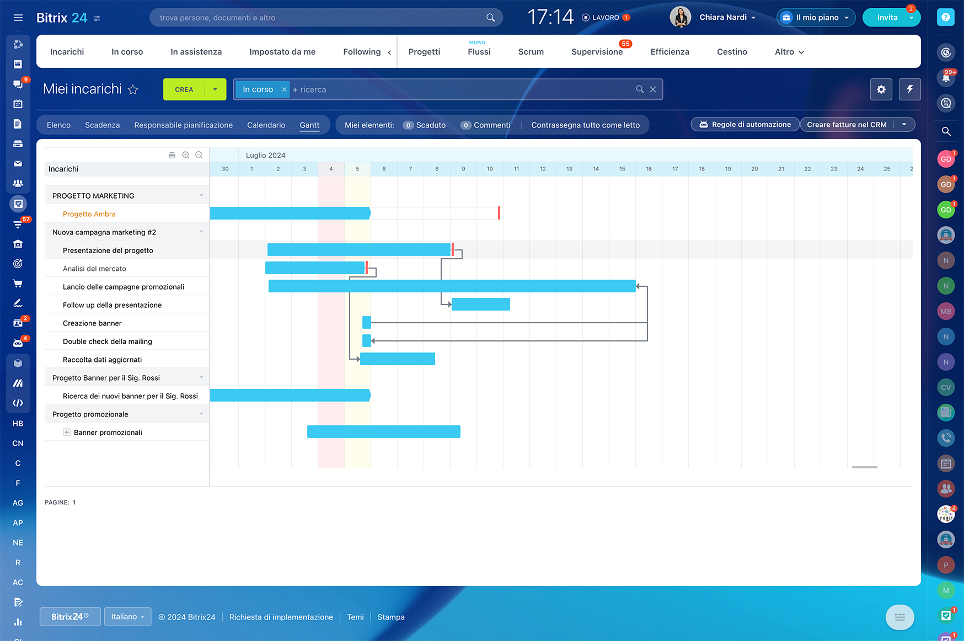Click the zoom in magnifier in the Gantt header
This screenshot has height=641, width=964.
click(186, 155)
